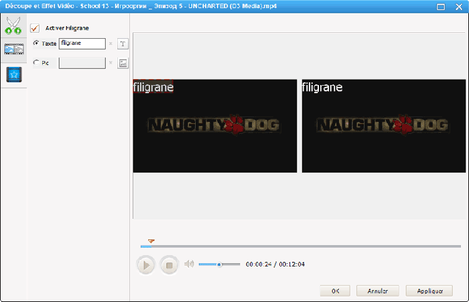Confirm with the OK button
Image resolution: width=469 pixels, height=302 pixels.
335,291
